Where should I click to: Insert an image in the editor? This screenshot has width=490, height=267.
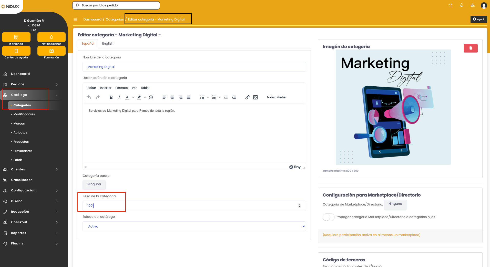[256, 97]
